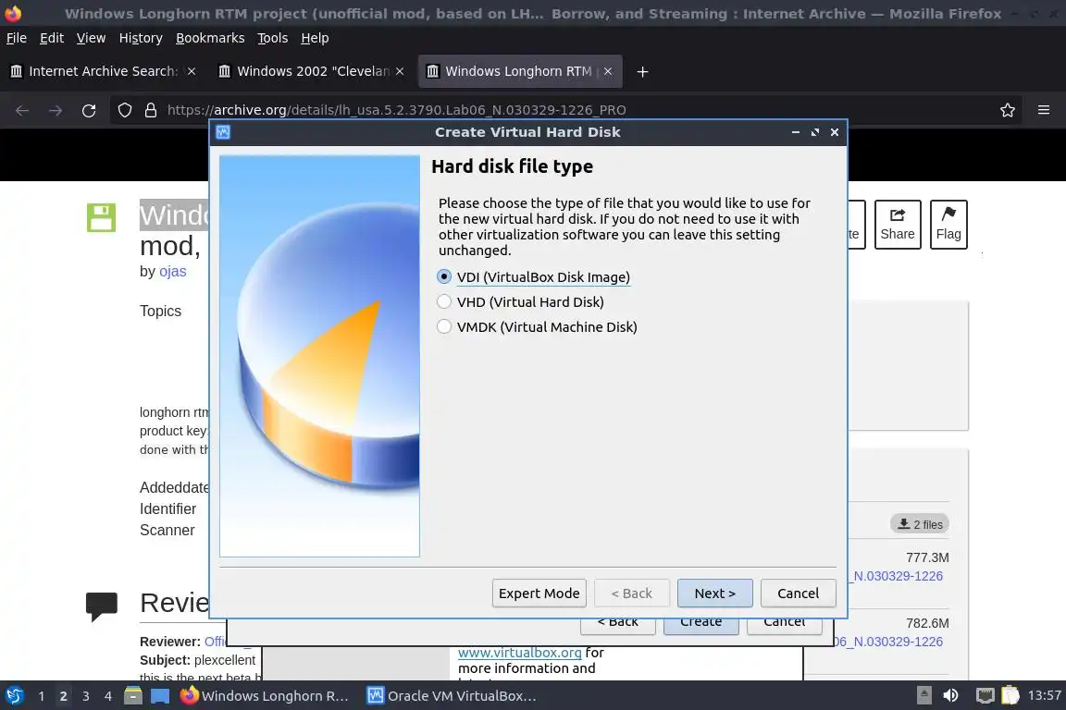The height and width of the screenshot is (710, 1066).
Task: Close the Internet Archive Search tab
Action: point(192,71)
